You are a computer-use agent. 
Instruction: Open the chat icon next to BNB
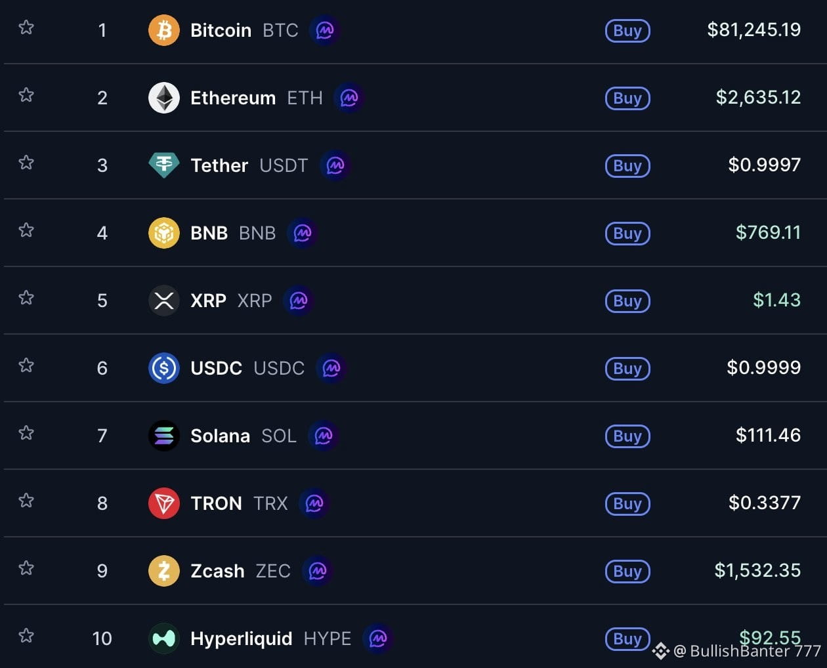[x=303, y=233]
